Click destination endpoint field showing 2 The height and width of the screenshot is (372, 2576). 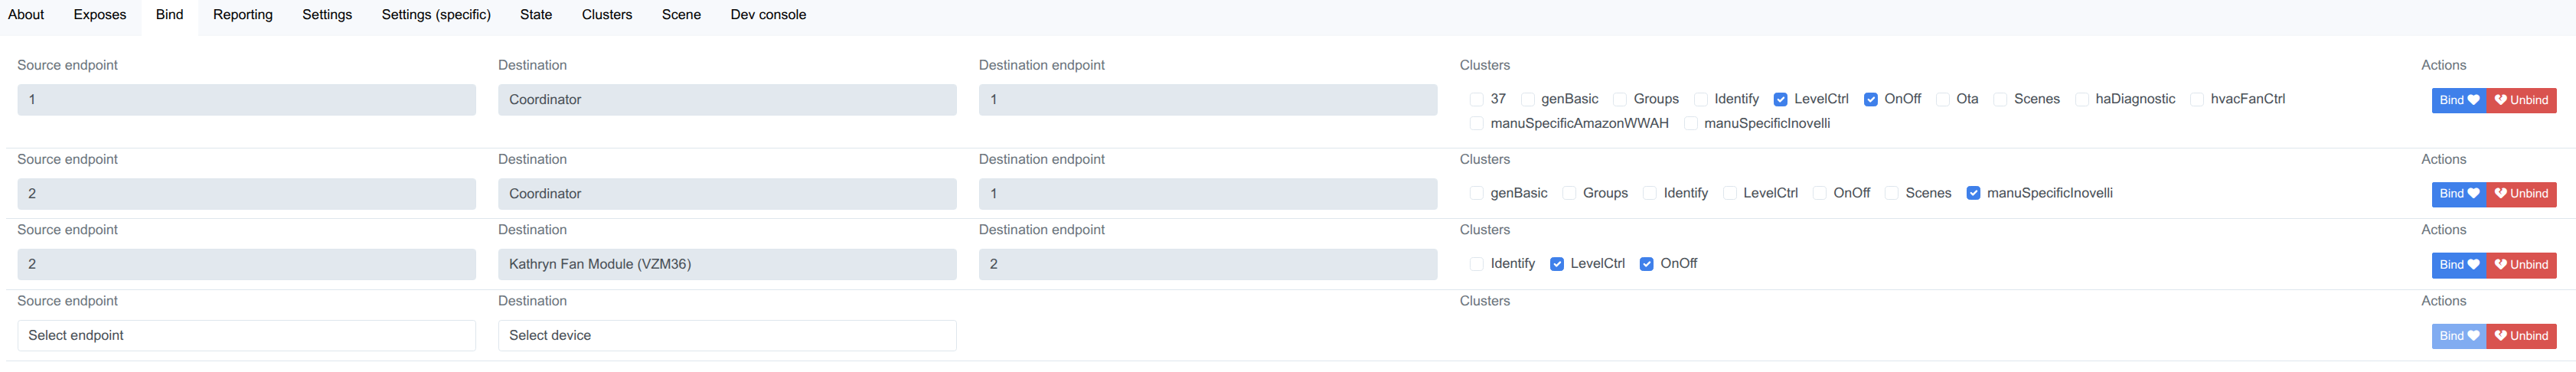[x=1207, y=265]
